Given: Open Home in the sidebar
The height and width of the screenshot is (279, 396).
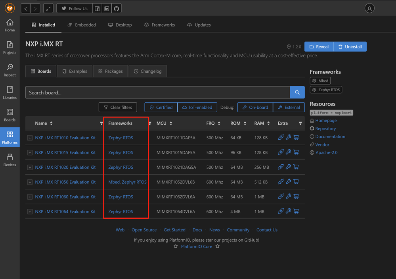Looking at the screenshot, I should coord(10,25).
